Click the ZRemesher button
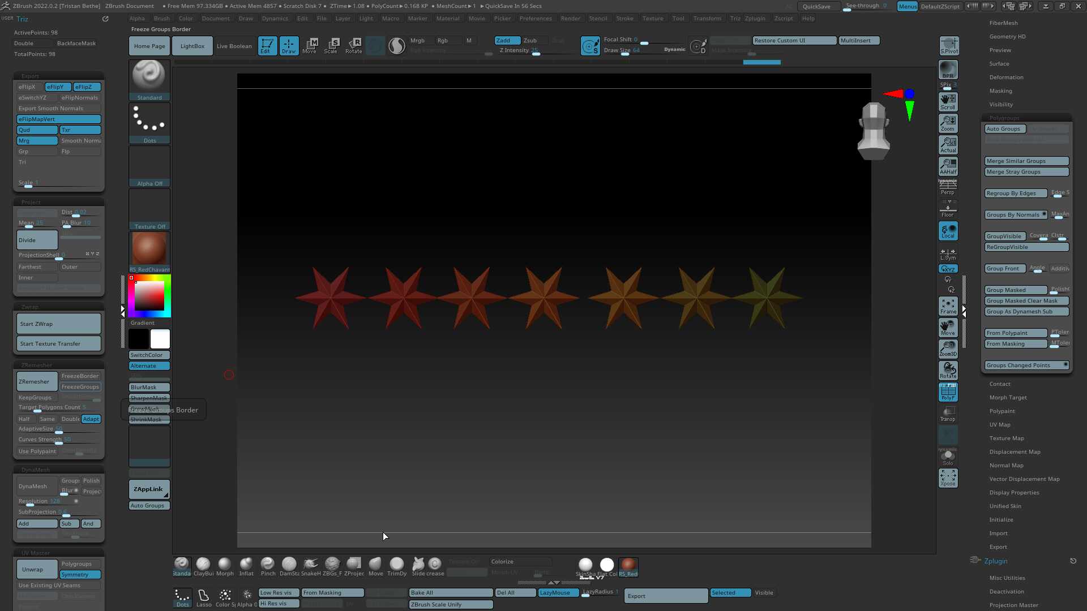This screenshot has width=1087, height=611. (x=37, y=382)
